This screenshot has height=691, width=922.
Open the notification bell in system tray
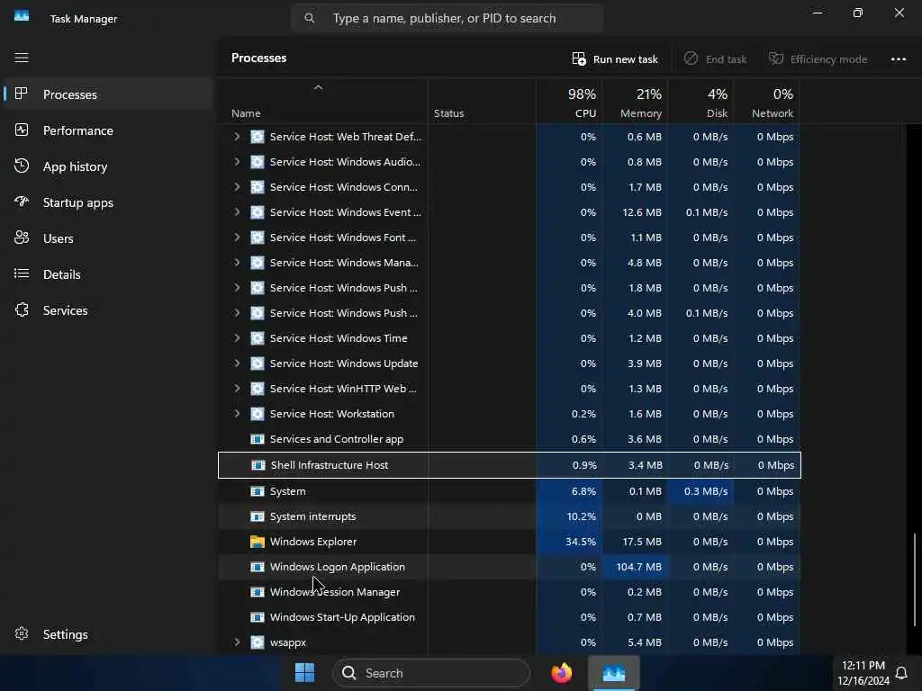coord(900,673)
